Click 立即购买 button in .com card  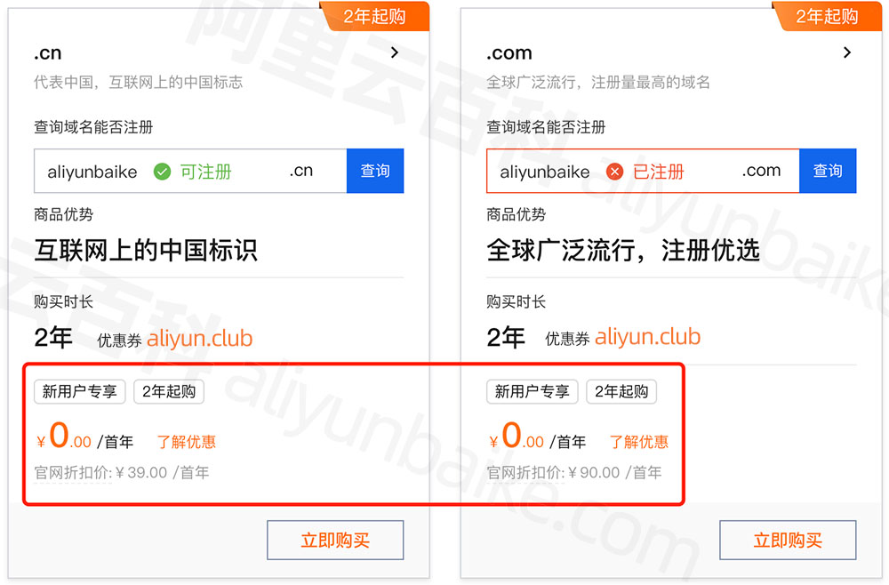point(788,541)
